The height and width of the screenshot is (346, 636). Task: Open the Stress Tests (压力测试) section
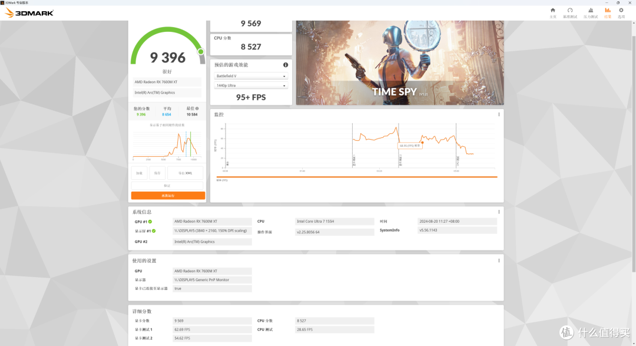[590, 12]
